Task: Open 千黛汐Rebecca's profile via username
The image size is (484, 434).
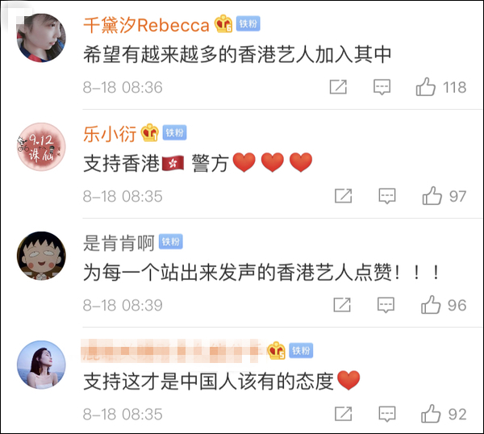Action: (x=146, y=25)
